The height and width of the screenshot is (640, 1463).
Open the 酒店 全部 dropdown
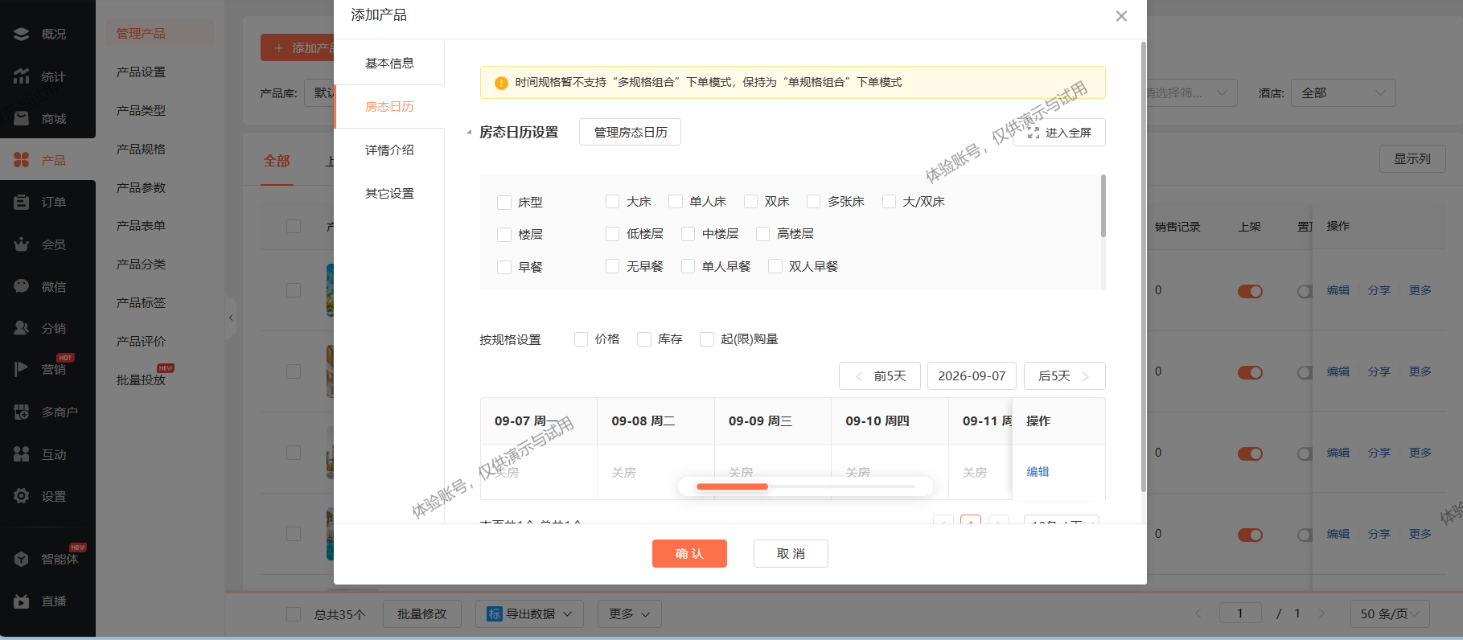coord(1343,93)
